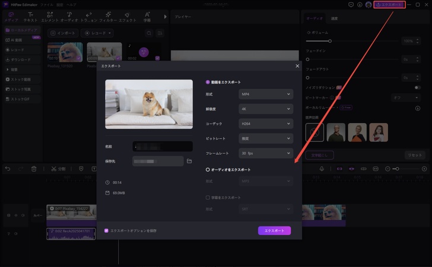The image size is (432, 267).
Task: Switch to the 速度 properties tab
Action: coord(334,18)
